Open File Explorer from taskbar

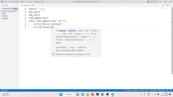pos(88,94)
